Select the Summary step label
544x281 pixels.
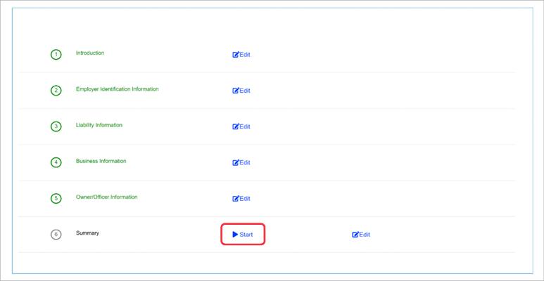(87, 233)
